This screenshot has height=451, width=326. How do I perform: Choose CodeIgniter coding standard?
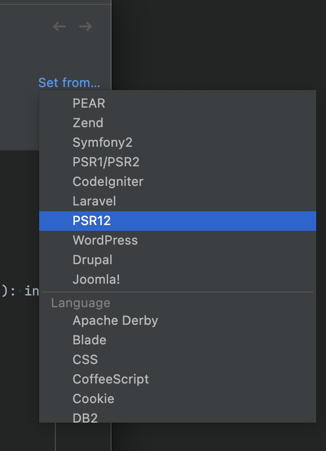108,181
